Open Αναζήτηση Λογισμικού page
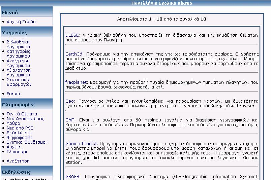This screenshot has height=180, width=271. 18,63
